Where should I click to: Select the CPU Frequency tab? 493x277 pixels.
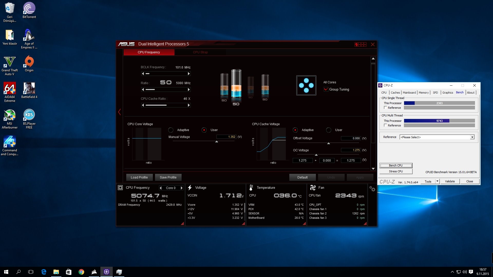pos(149,52)
